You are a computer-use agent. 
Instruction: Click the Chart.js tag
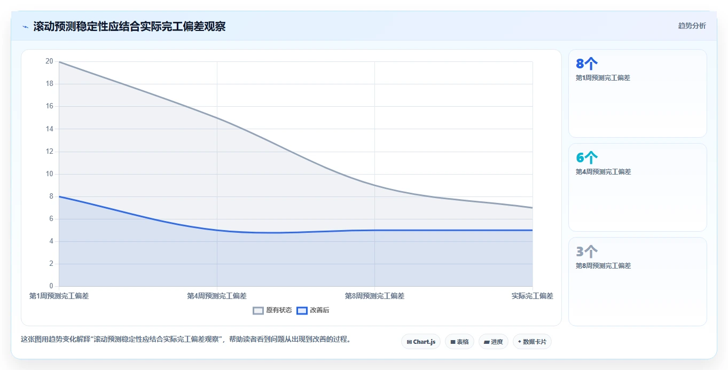(x=421, y=342)
